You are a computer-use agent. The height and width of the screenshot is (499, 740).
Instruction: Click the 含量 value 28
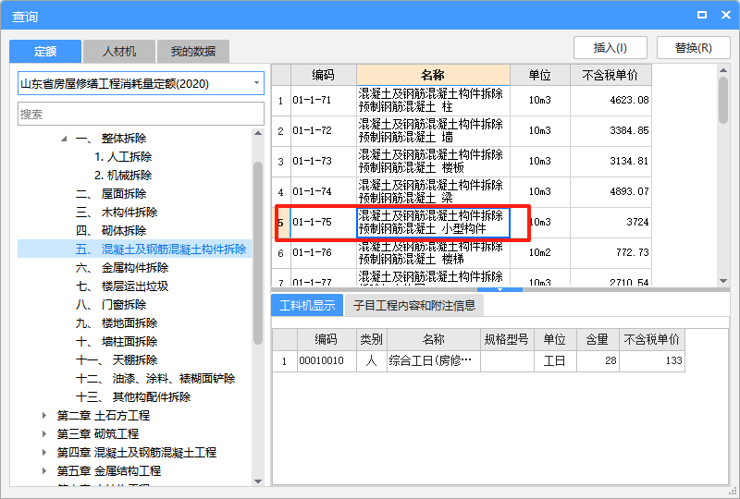click(598, 360)
